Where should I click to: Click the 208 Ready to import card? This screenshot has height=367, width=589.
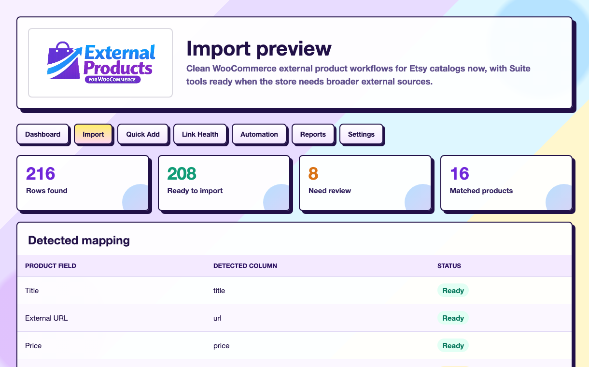224,183
